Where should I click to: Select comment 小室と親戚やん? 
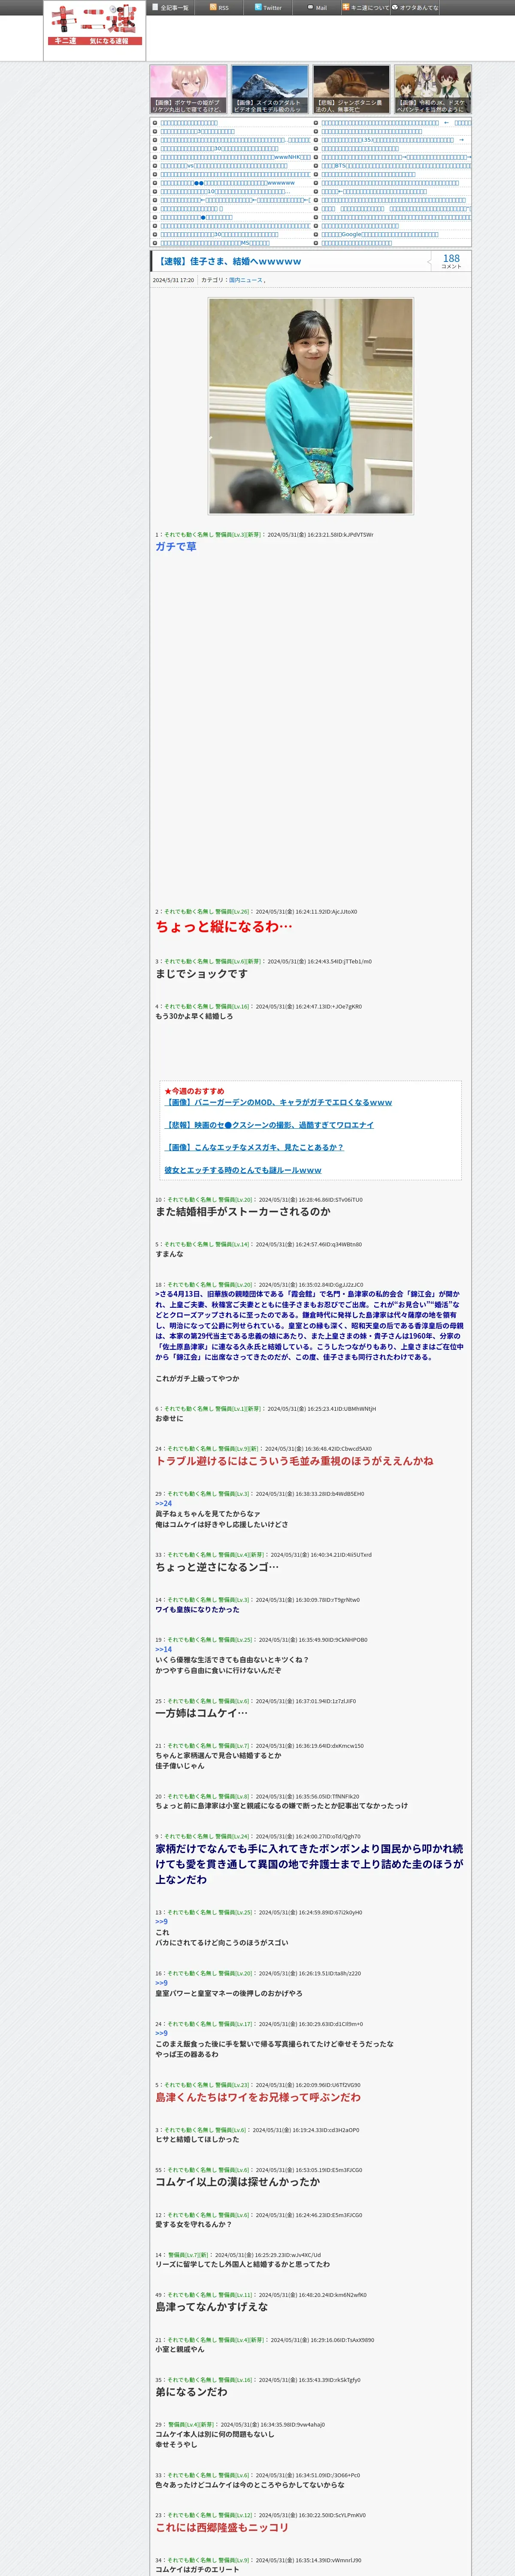[180, 2349]
